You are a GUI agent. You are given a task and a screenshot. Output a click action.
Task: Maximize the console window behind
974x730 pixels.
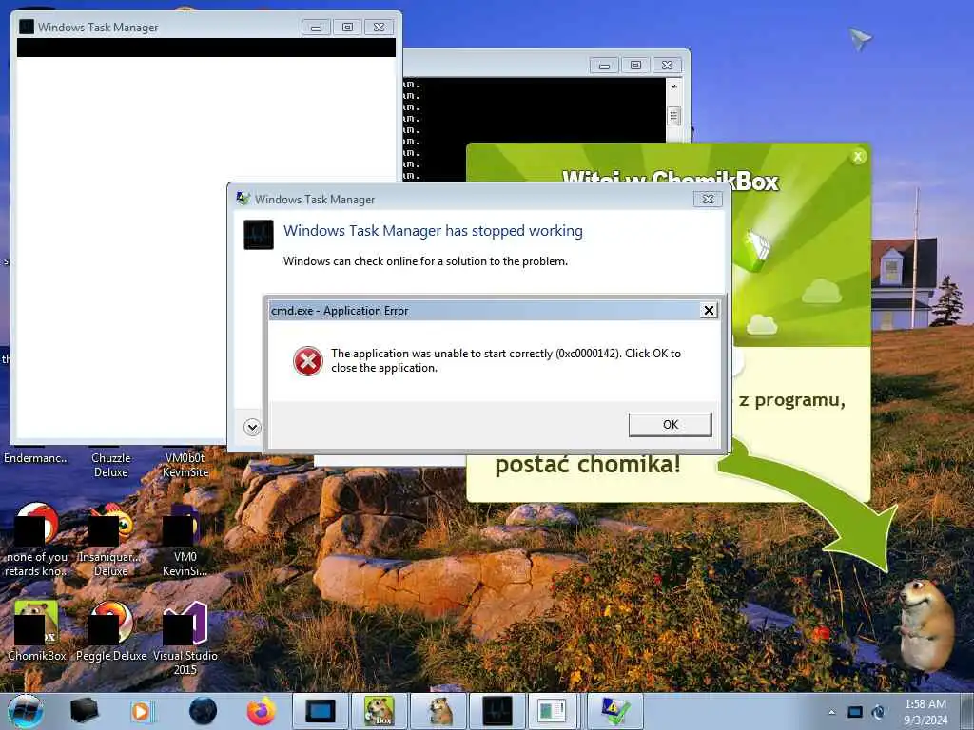635,66
